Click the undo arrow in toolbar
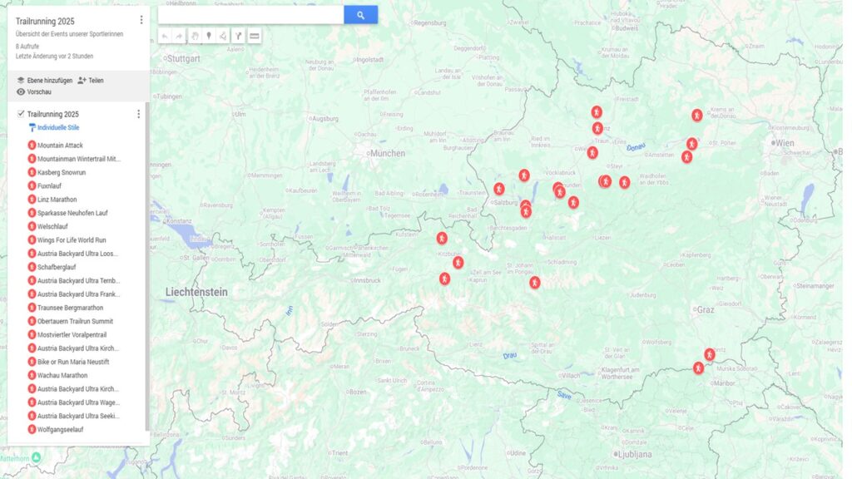The height and width of the screenshot is (479, 852). click(x=165, y=37)
